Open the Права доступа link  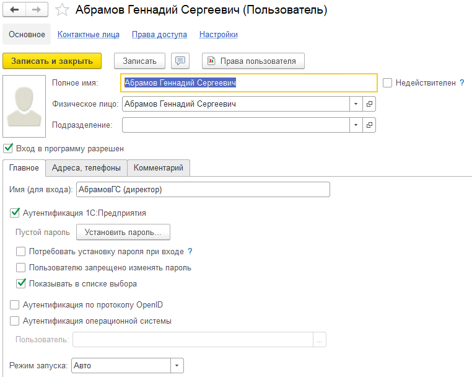pos(160,34)
